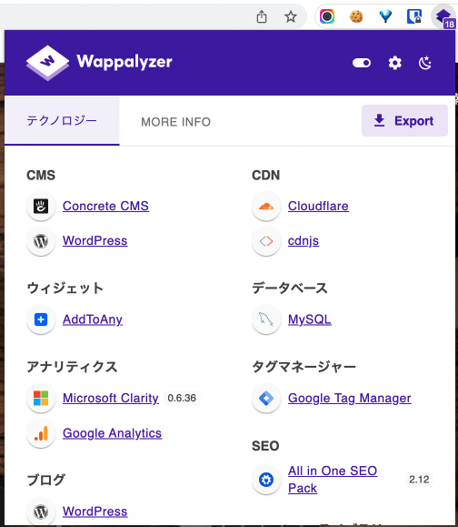Viewport: 458px width, 527px height.
Task: Open the cdnjs link
Action: 304,241
